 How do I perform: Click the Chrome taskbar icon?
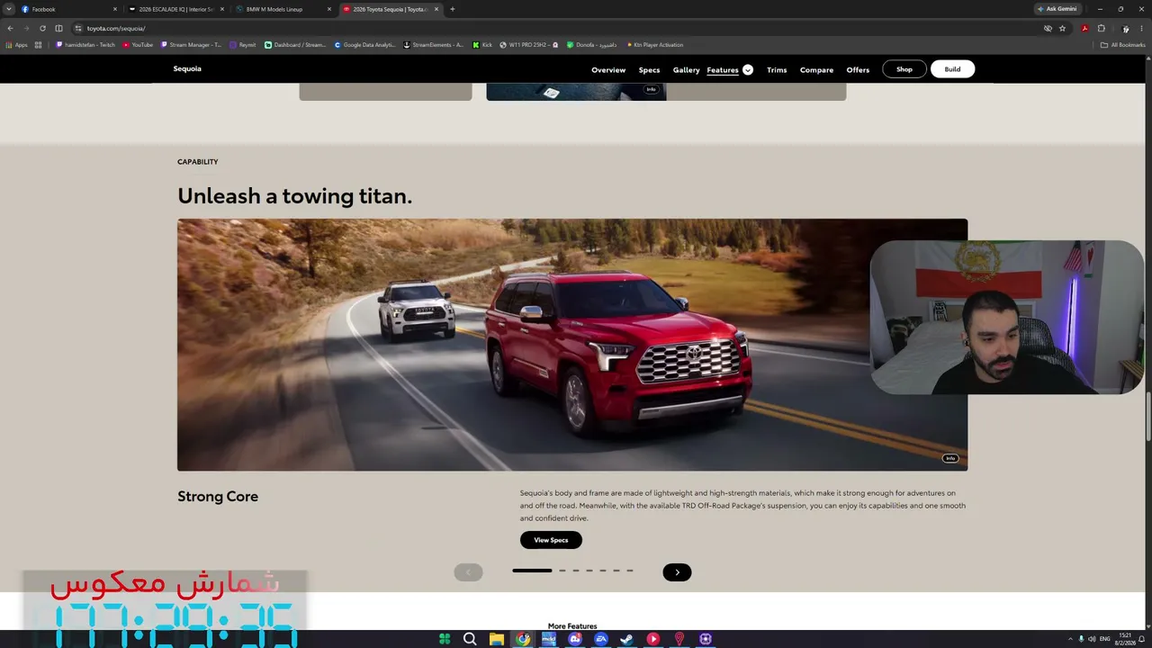pos(522,639)
